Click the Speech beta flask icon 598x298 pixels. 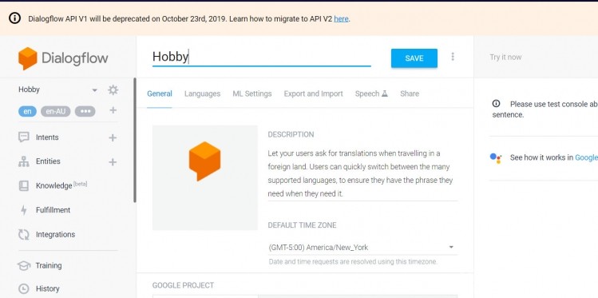pyautogui.click(x=385, y=93)
